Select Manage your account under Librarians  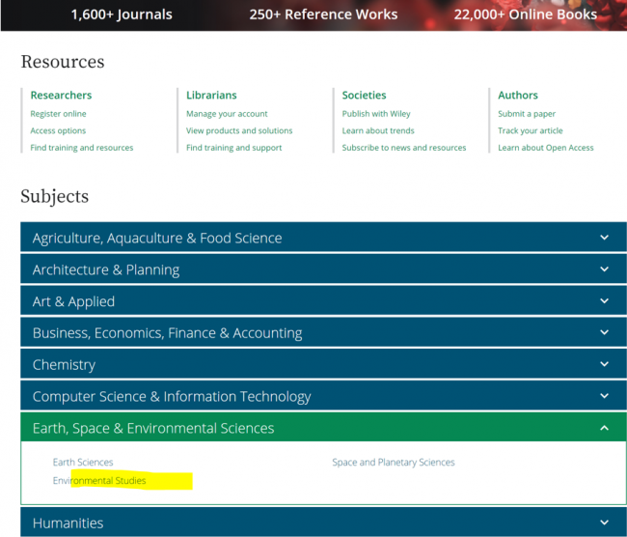227,114
